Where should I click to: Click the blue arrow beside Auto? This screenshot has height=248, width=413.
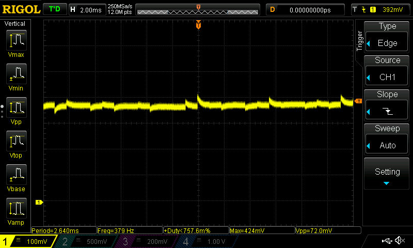click(x=369, y=146)
